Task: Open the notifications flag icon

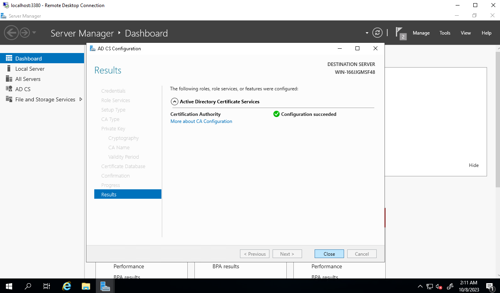Action: [x=400, y=33]
